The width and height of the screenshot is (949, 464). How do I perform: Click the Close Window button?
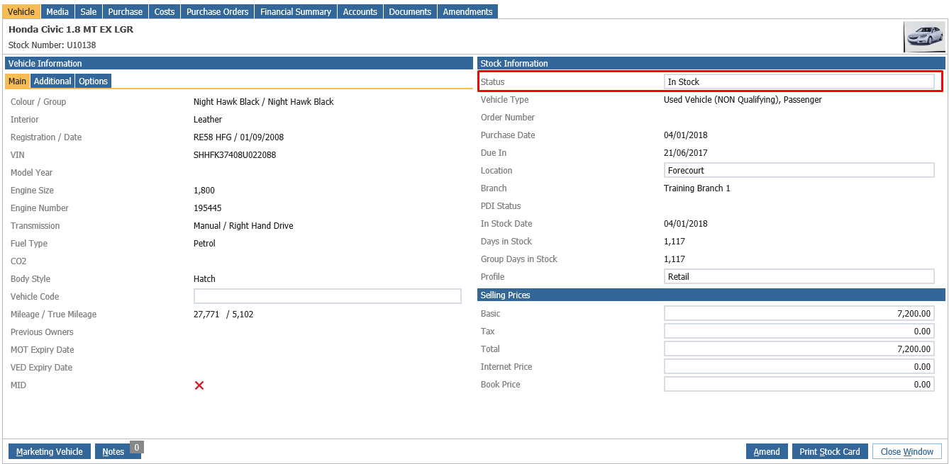(907, 452)
